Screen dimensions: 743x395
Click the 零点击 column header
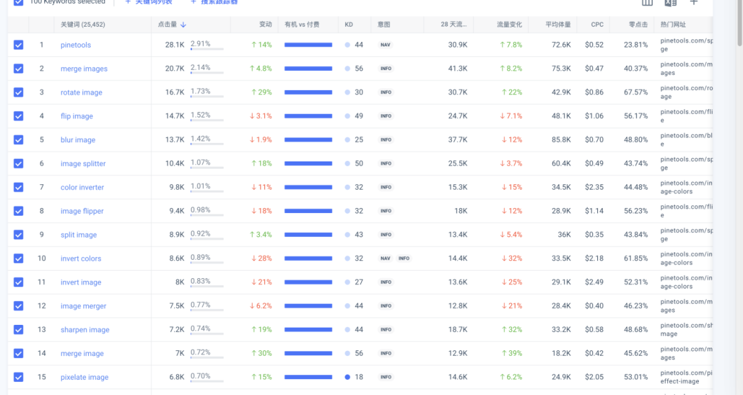638,25
